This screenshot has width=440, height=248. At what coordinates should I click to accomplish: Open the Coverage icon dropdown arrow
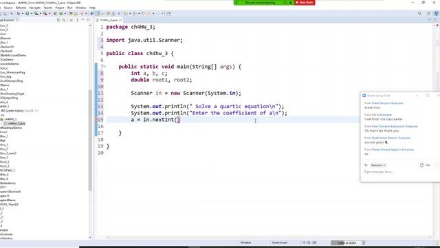pos(41,14)
